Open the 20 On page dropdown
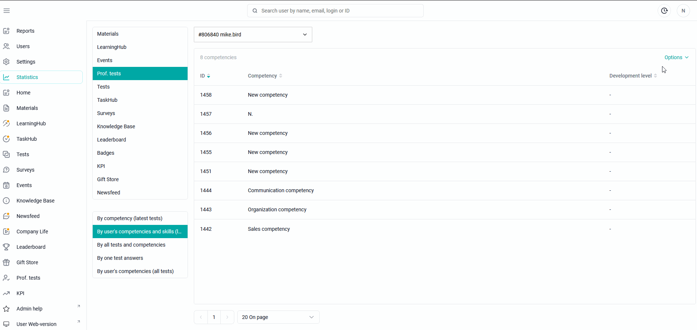Image resolution: width=697 pixels, height=330 pixels. (x=278, y=317)
